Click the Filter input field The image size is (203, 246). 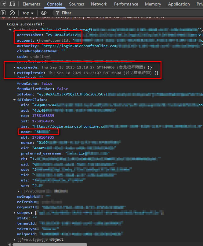pyautogui.click(x=128, y=13)
